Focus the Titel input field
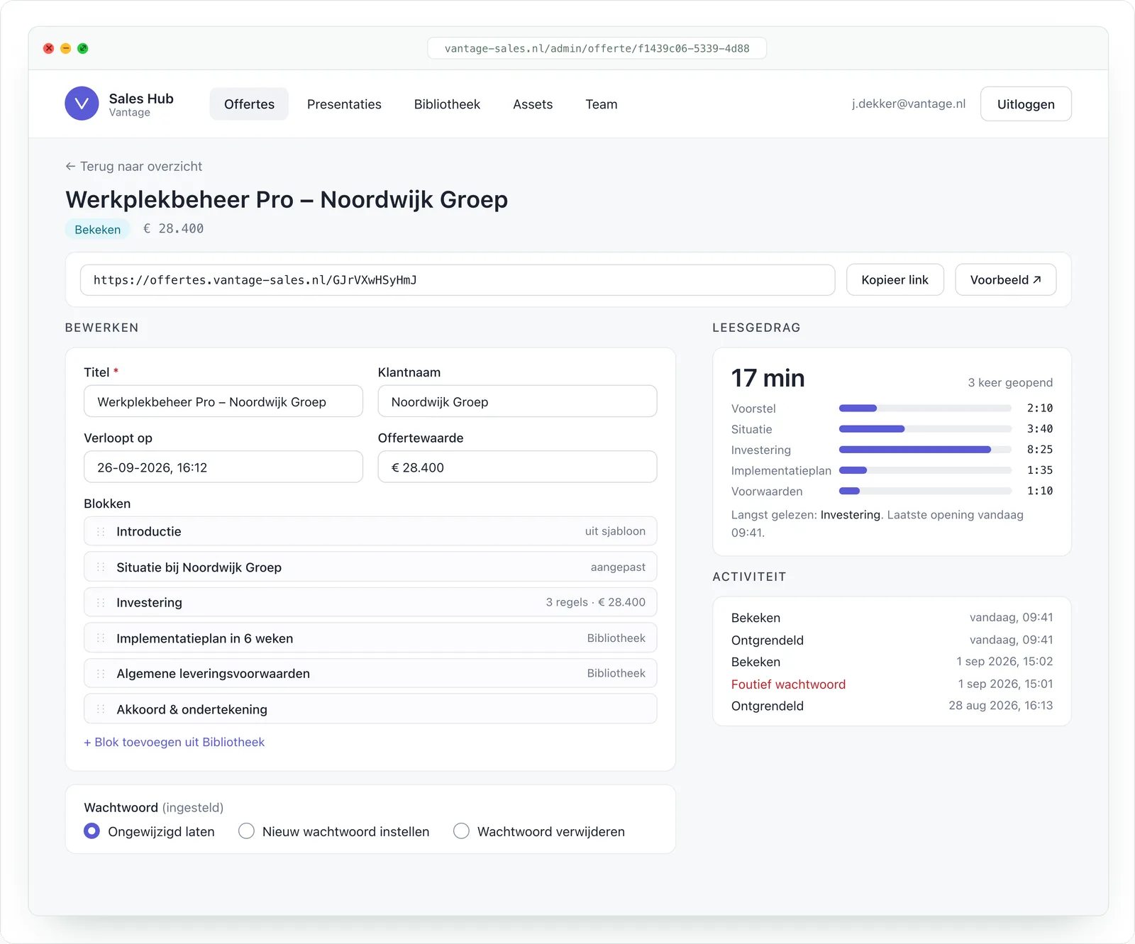 [x=223, y=401]
